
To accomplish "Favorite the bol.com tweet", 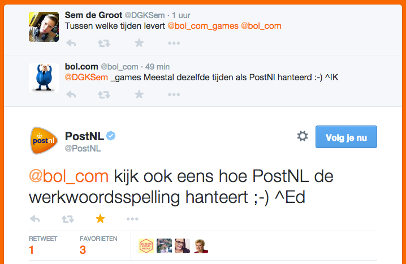I will click(x=139, y=94).
